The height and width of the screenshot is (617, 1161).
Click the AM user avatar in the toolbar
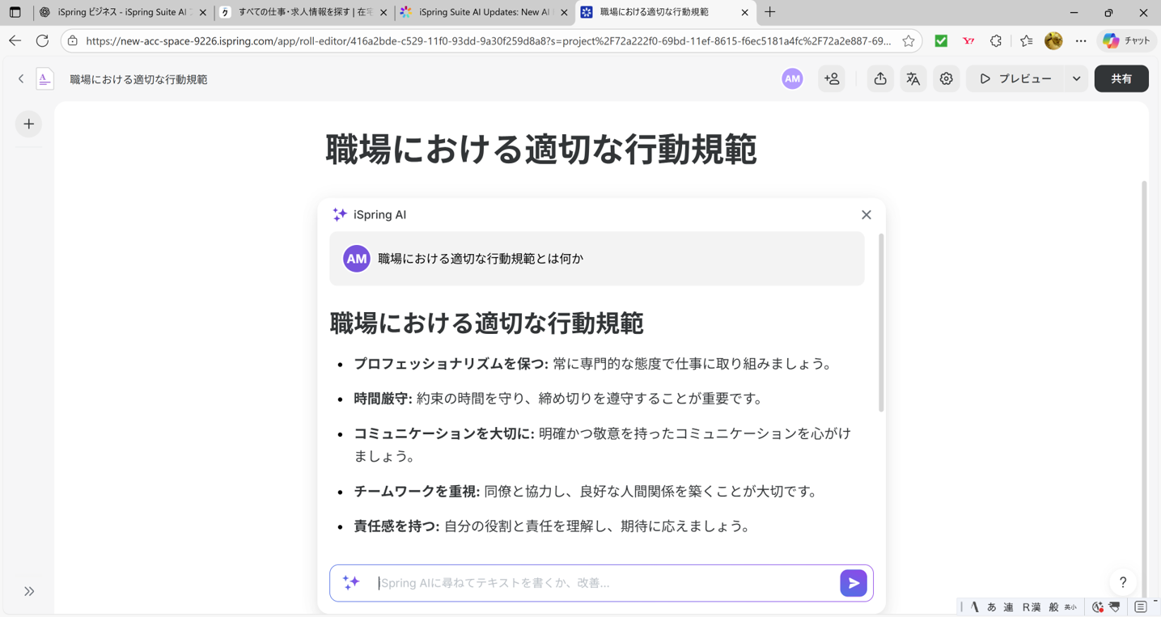pos(791,78)
